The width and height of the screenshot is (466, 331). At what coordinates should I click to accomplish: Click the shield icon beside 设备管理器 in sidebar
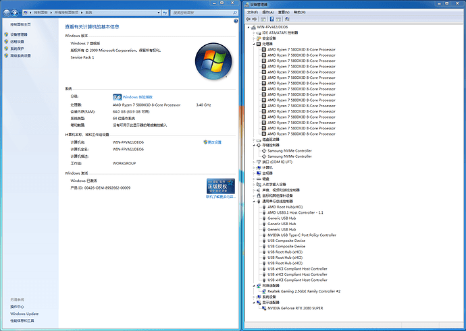tap(6, 34)
